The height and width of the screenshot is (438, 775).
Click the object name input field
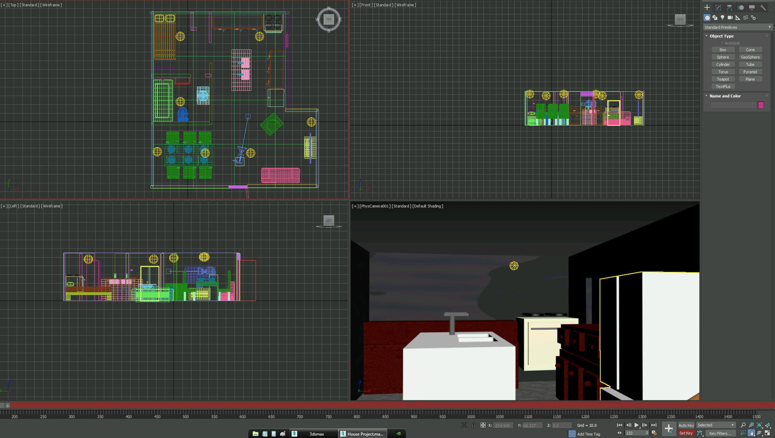click(x=733, y=105)
